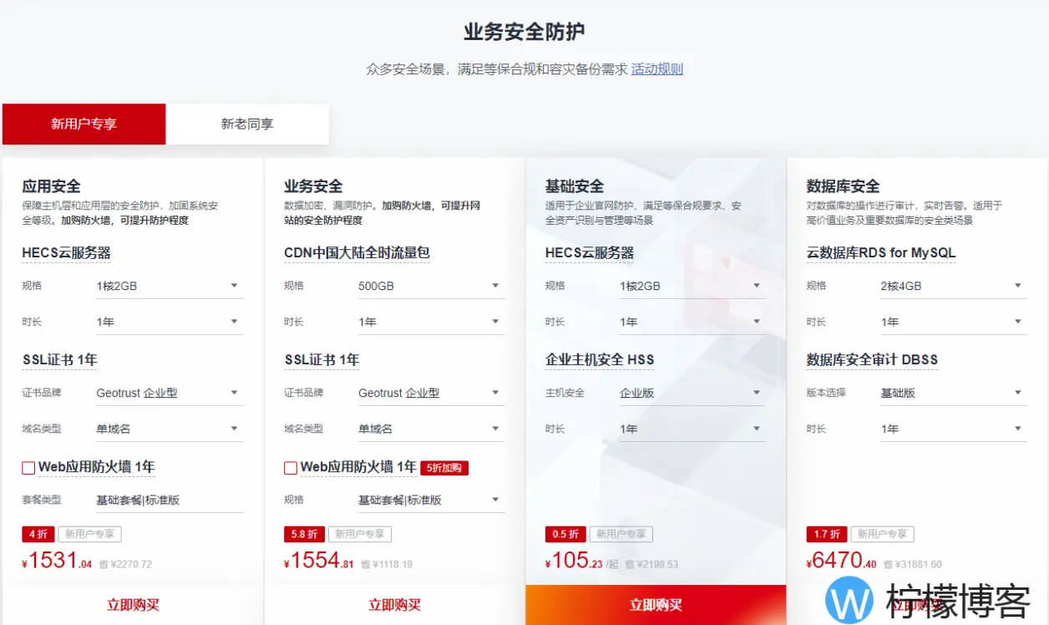
Task: Click 立即购买 button for 应用安全
Action: coord(133,605)
